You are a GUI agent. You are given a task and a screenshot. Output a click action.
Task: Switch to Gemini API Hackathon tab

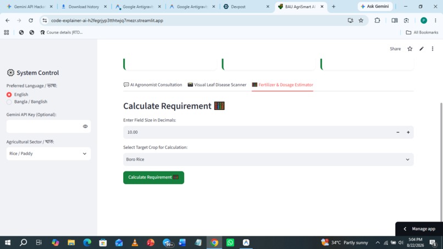click(x=29, y=7)
